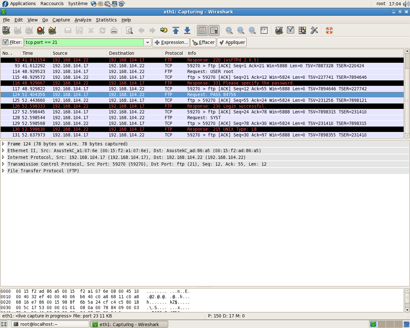Image resolution: width=410 pixels, height=328 pixels.
Task: Open help via the lifebuoy icon
Action: 329,30
